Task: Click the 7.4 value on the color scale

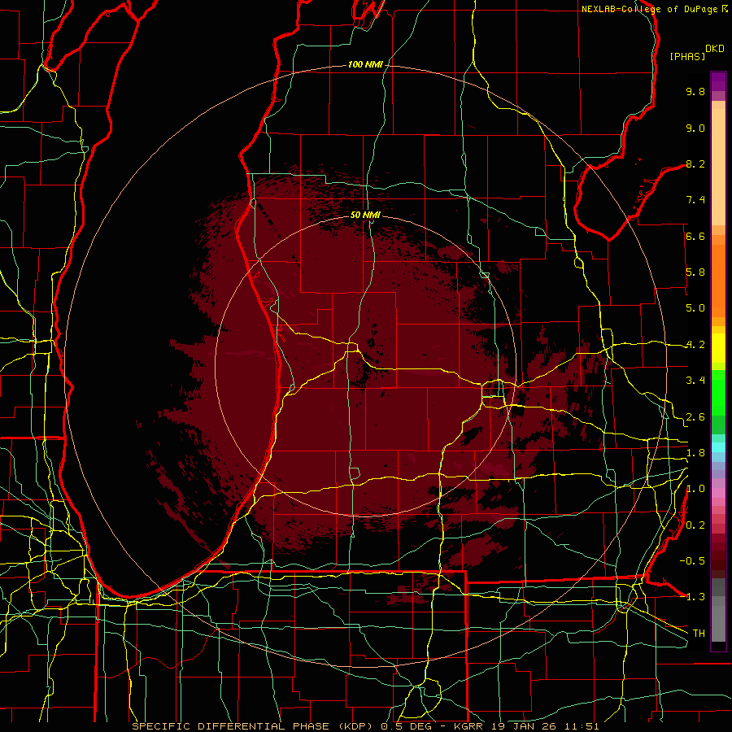Action: tap(695, 200)
